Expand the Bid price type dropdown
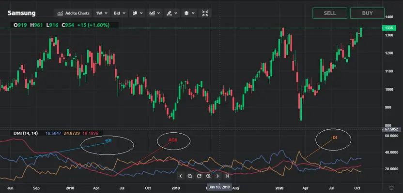Screen dimensions: 403x193 tap(119, 13)
